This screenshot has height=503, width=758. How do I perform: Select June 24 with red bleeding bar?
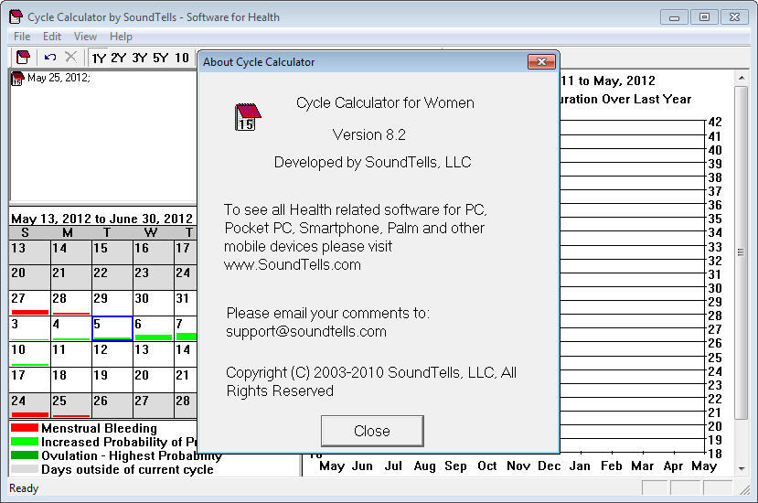pos(30,405)
